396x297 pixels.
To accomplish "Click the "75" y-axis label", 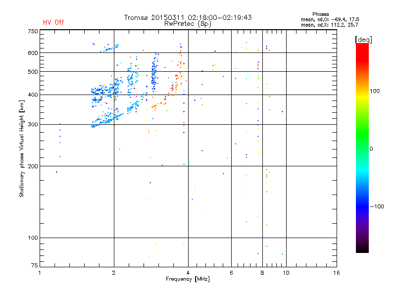I will tap(35, 265).
